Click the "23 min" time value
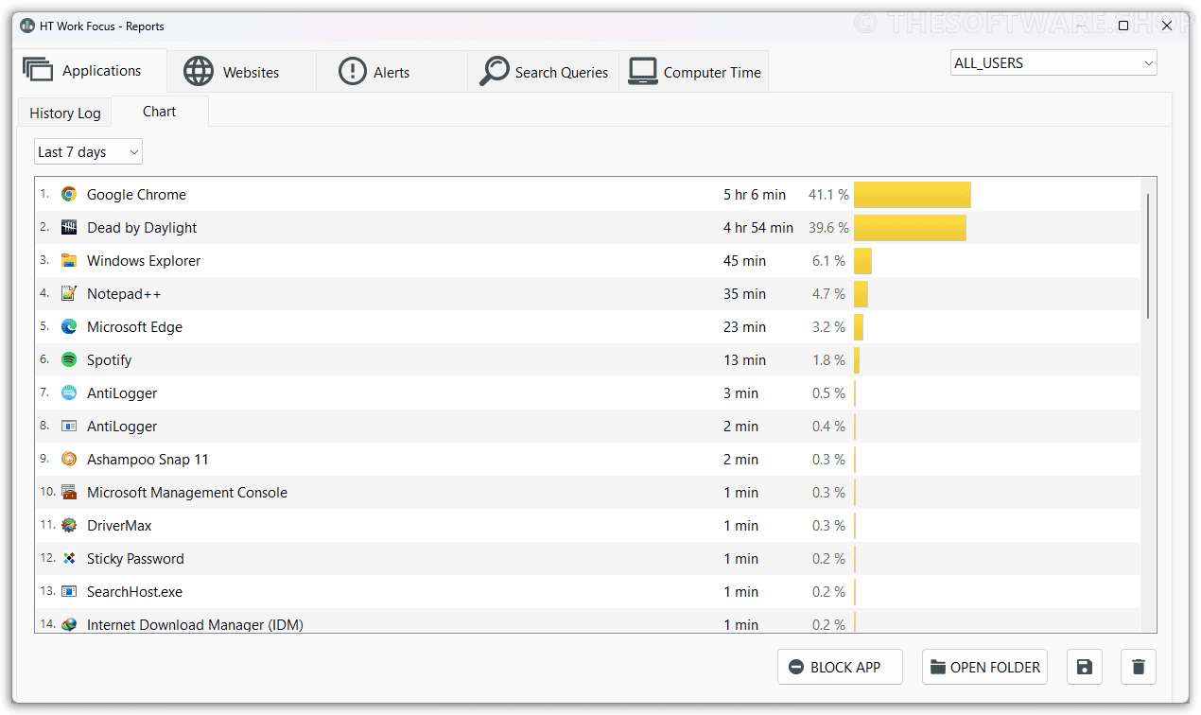Screen dimensions: 1201x715 coord(744,327)
